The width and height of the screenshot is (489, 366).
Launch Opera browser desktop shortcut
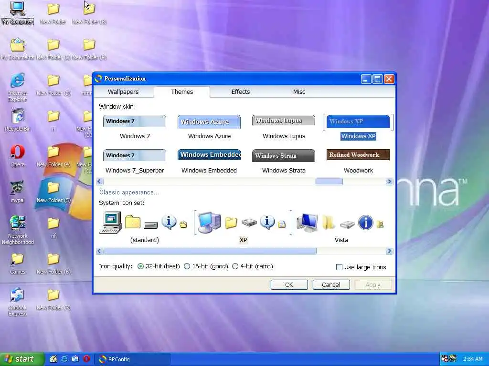(x=18, y=156)
